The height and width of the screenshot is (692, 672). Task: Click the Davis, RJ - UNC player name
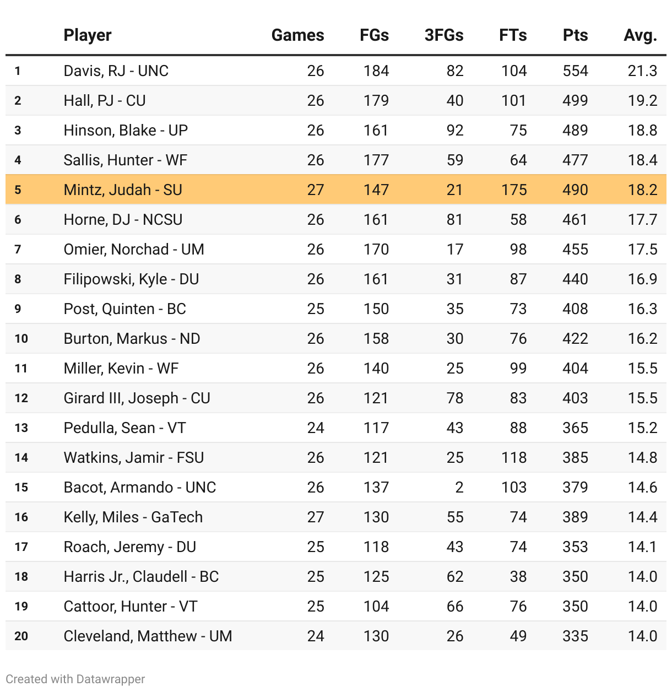click(x=116, y=71)
